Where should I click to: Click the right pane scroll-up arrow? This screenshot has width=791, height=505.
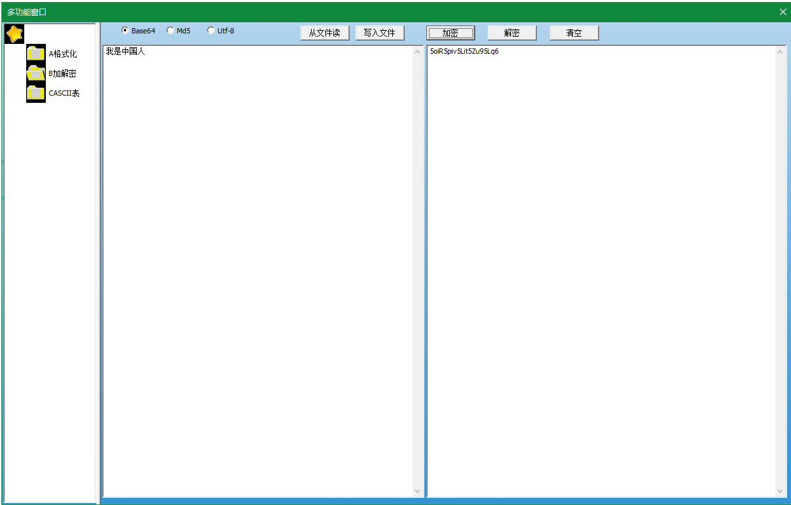pos(781,52)
